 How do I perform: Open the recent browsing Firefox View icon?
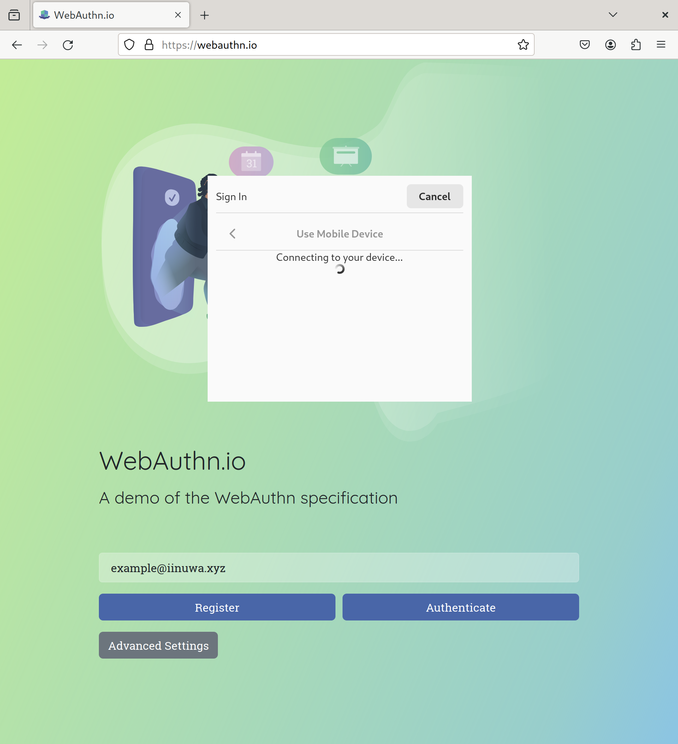click(14, 15)
